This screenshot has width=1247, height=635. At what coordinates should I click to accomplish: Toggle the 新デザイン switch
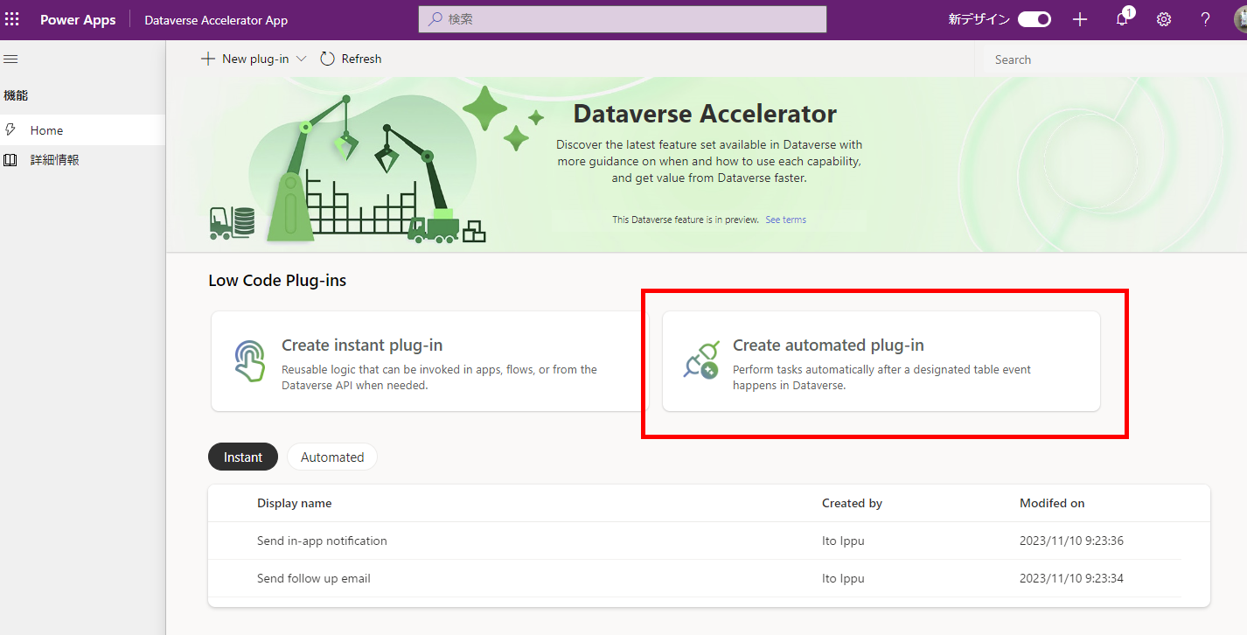(1034, 18)
